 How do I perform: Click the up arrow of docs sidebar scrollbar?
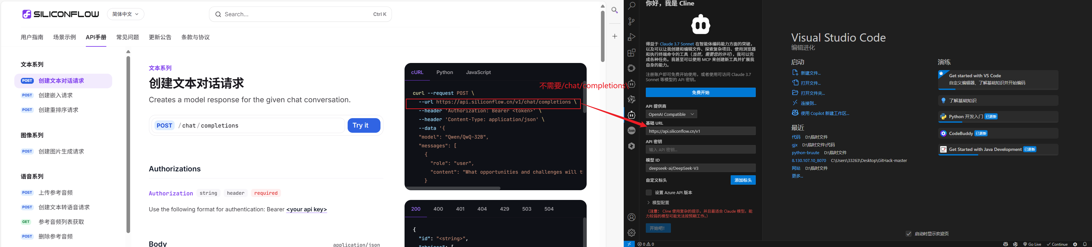click(x=128, y=52)
